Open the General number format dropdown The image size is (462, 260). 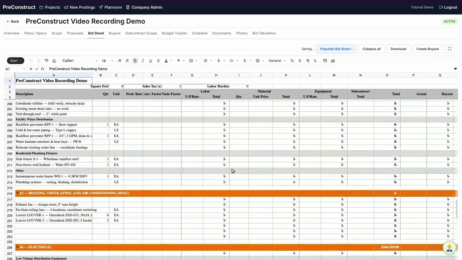277,61
